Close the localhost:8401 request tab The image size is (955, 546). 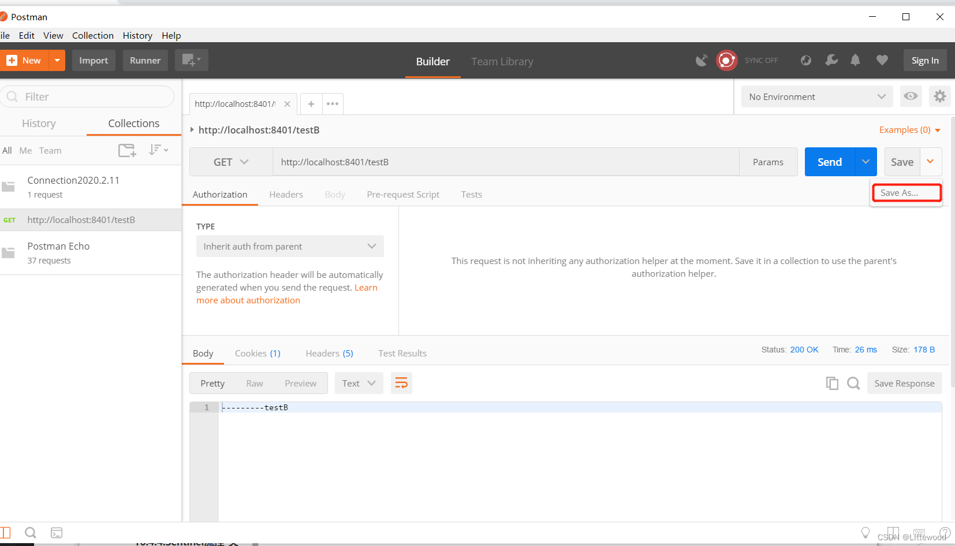click(x=287, y=104)
